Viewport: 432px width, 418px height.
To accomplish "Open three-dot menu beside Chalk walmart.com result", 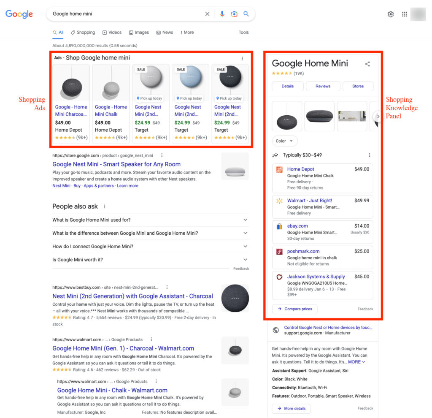I will click(156, 381).
